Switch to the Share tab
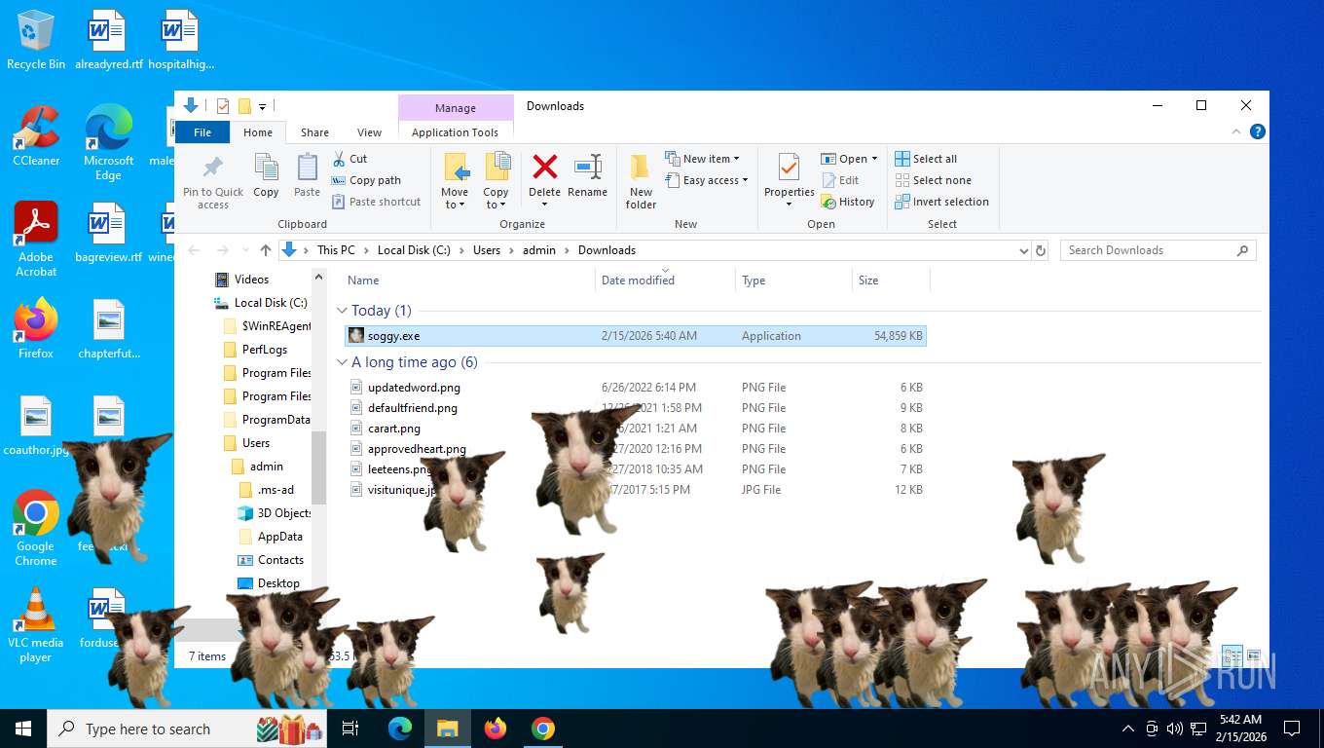The image size is (1324, 748). click(x=314, y=132)
